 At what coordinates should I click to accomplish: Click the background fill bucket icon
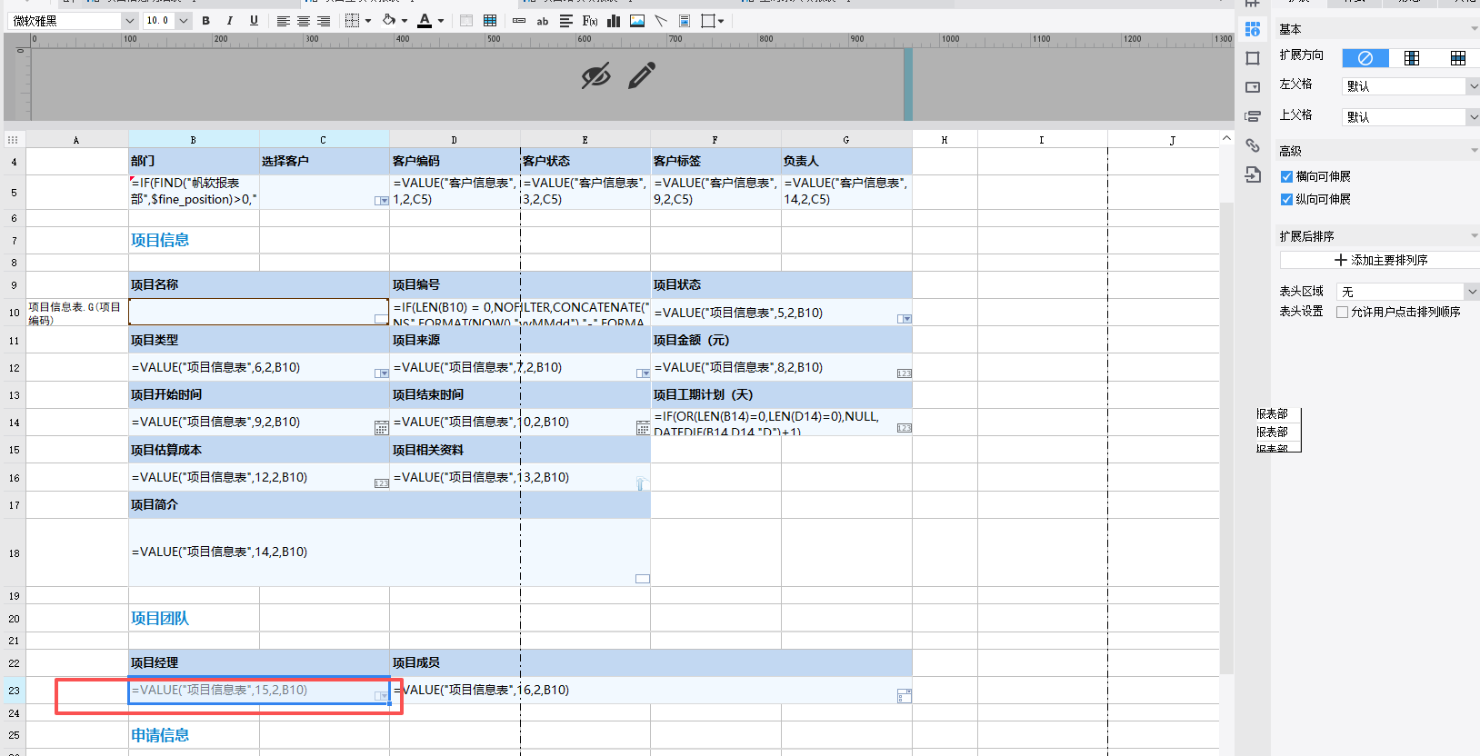coord(389,21)
